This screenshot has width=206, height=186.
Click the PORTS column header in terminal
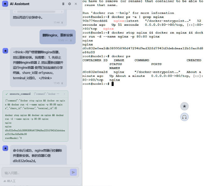click(156, 64)
